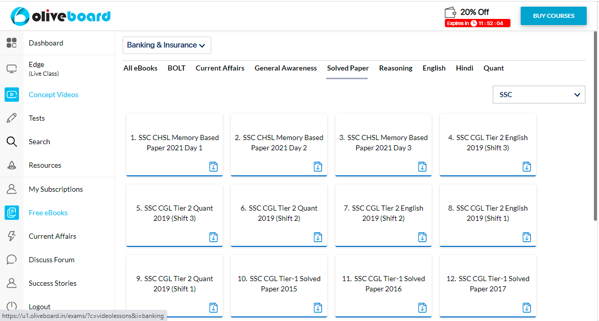Image resolution: width=599 pixels, height=321 pixels.
Task: Click the '6. SSC CGL Tier 2 Quant 2019 (Shift 2)' title
Action: pyautogui.click(x=279, y=213)
